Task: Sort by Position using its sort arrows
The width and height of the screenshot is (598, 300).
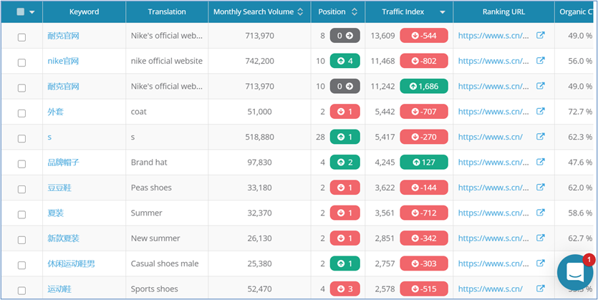Action: (x=355, y=12)
